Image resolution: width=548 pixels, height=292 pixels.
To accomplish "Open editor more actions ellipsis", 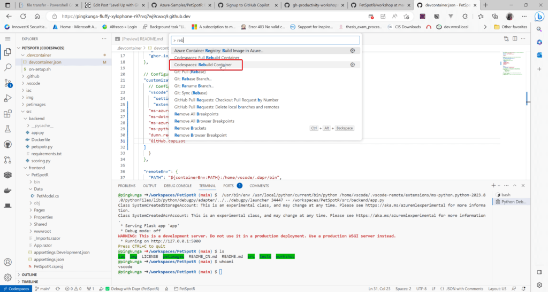I will (x=523, y=38).
